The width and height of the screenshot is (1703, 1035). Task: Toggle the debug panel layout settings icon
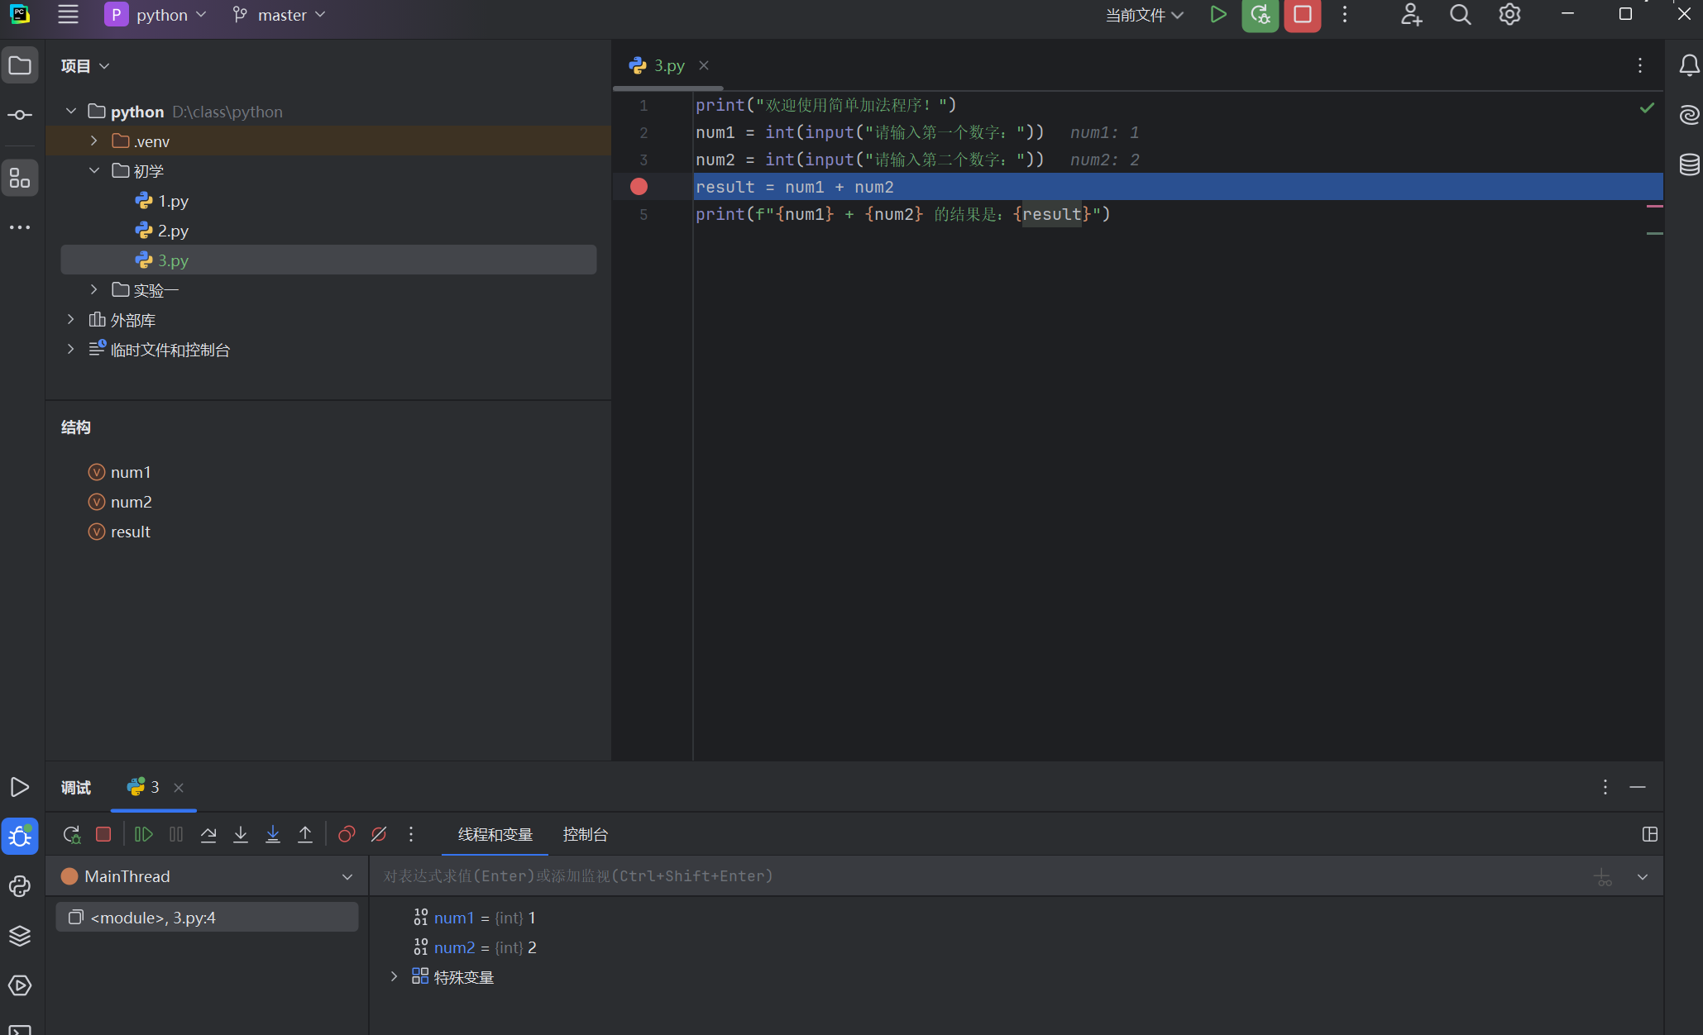1649,835
